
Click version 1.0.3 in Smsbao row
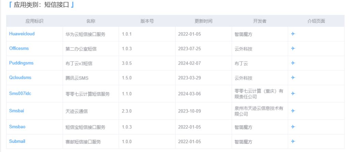pyautogui.click(x=127, y=127)
